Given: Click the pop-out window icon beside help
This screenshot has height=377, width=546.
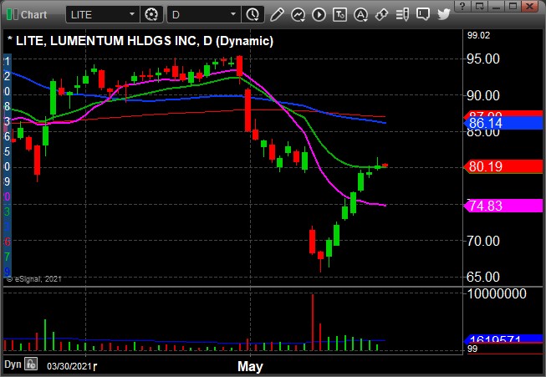Looking at the screenshot, I should 479,6.
